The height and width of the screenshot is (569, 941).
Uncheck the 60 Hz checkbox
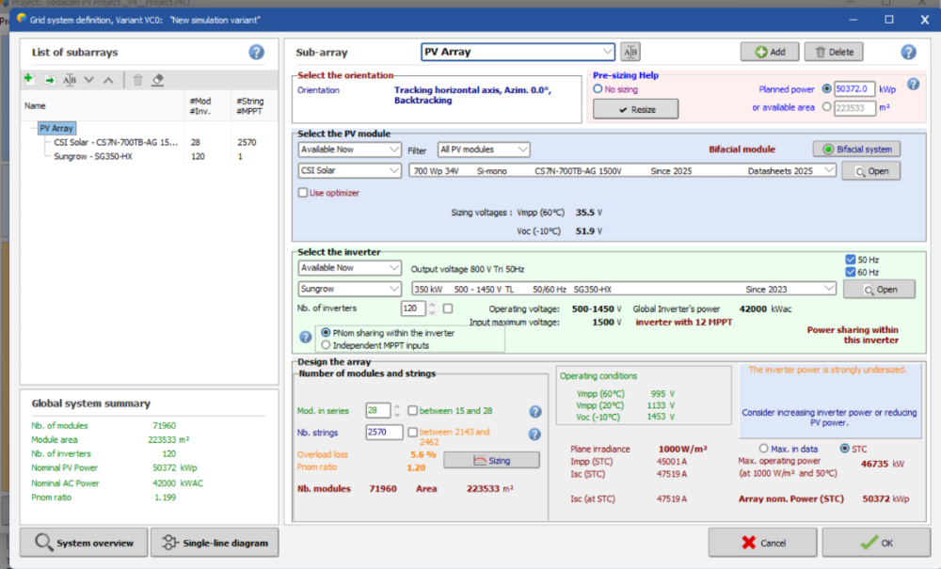pos(850,272)
